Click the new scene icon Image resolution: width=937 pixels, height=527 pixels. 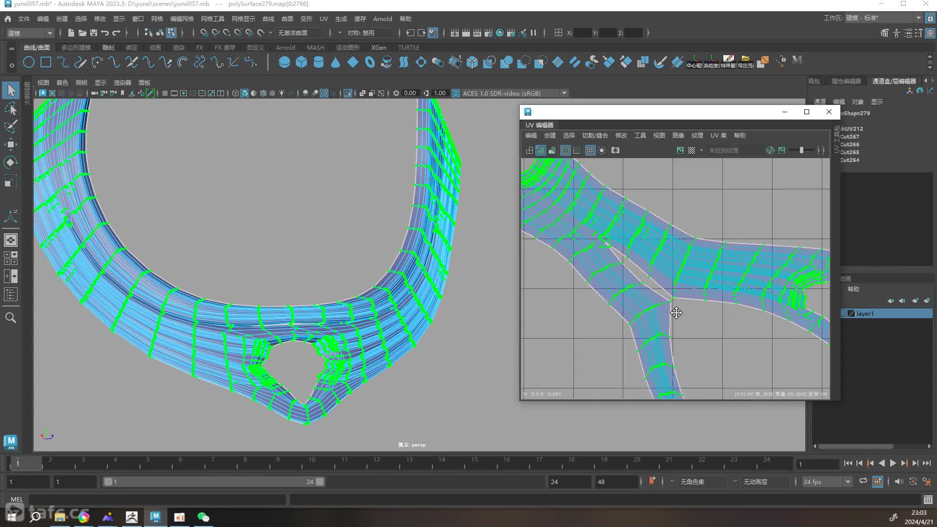click(x=71, y=33)
